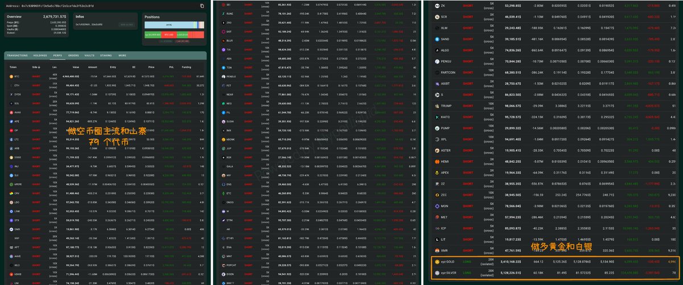Screen dimensions: 683x285
Task: Click the ALGO token icon
Action: [x=437, y=50]
